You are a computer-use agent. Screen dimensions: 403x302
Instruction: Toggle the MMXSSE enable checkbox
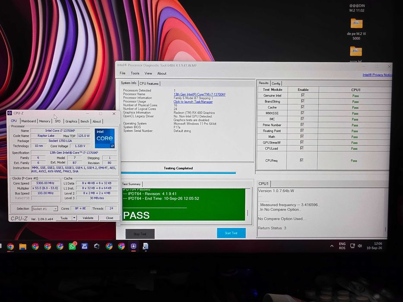[x=302, y=113]
